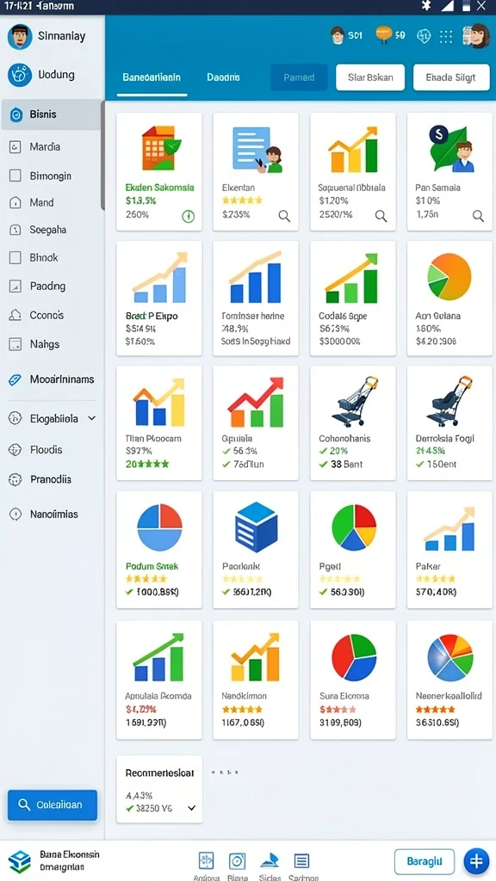Viewport: 496px width, 881px height.
Task: Click the magnifier icon on Ekentan card
Action: (284, 216)
